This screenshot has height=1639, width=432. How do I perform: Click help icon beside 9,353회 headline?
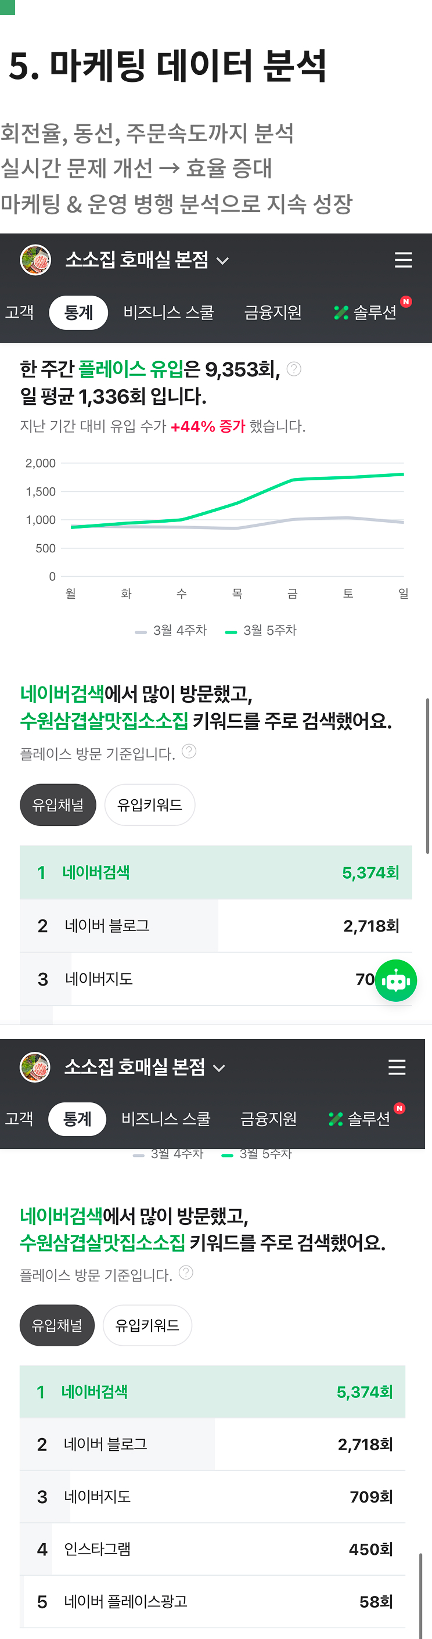coord(294,369)
